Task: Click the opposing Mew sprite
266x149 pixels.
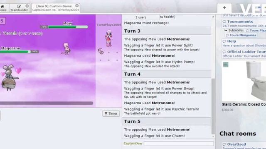Action: pyautogui.click(x=66, y=49)
